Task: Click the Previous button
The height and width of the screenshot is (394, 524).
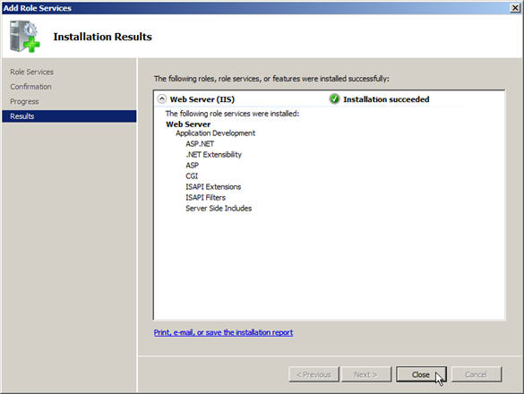Action: [x=314, y=374]
